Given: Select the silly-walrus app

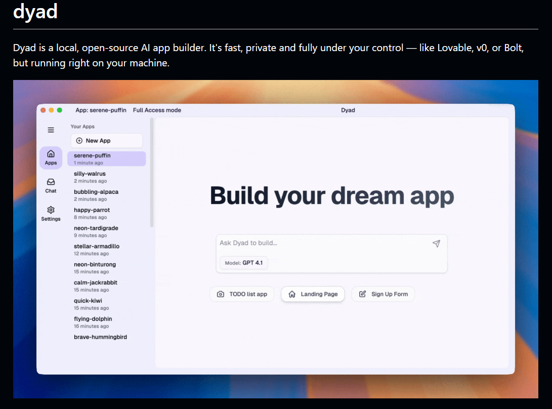Looking at the screenshot, I should coord(106,177).
